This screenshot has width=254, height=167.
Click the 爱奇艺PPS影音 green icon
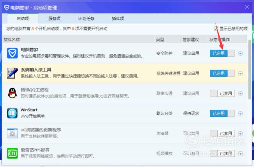[x=13, y=153]
